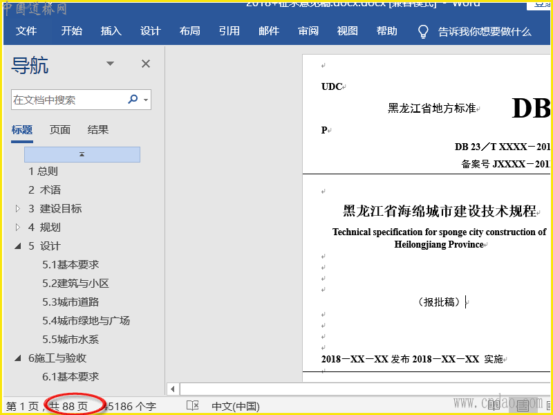The width and height of the screenshot is (553, 415).
Task: Collapse the 6施工与验收 heading
Action: [x=18, y=358]
